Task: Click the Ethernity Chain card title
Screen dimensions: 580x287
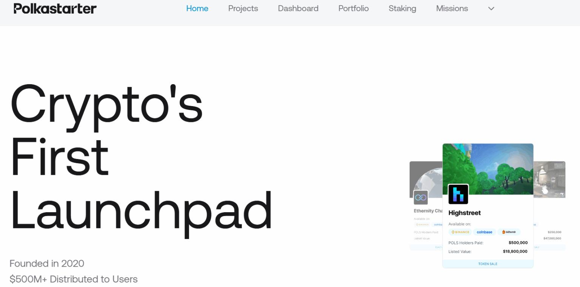Action: [x=428, y=211]
